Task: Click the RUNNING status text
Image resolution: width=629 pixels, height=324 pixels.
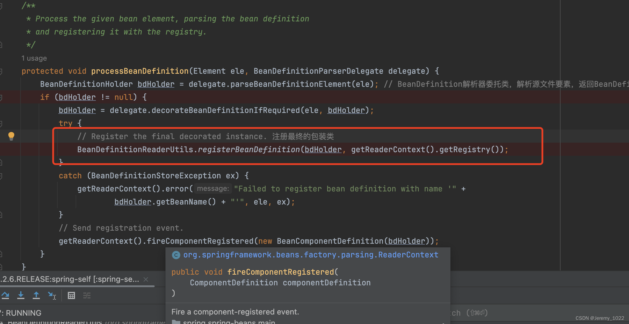Action: [x=24, y=313]
